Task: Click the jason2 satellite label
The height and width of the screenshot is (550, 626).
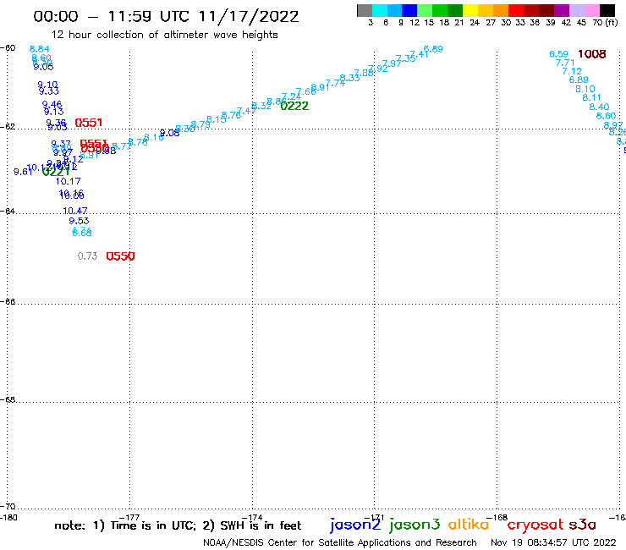Action: 355,525
